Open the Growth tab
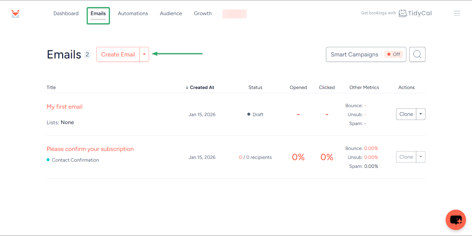This screenshot has height=236, width=472. [x=203, y=13]
